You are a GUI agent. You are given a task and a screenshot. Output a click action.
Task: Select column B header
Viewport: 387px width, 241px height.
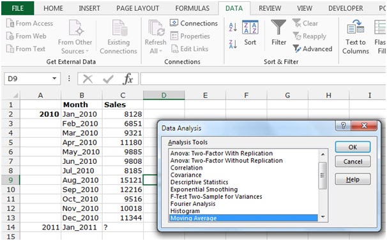(x=82, y=95)
